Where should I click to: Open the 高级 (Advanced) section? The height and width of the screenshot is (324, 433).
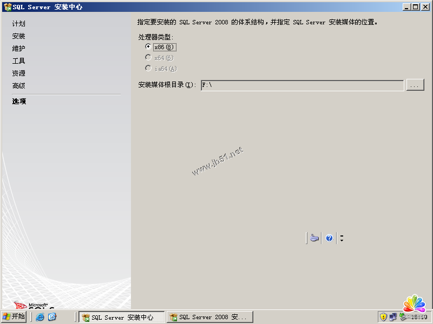pos(18,86)
